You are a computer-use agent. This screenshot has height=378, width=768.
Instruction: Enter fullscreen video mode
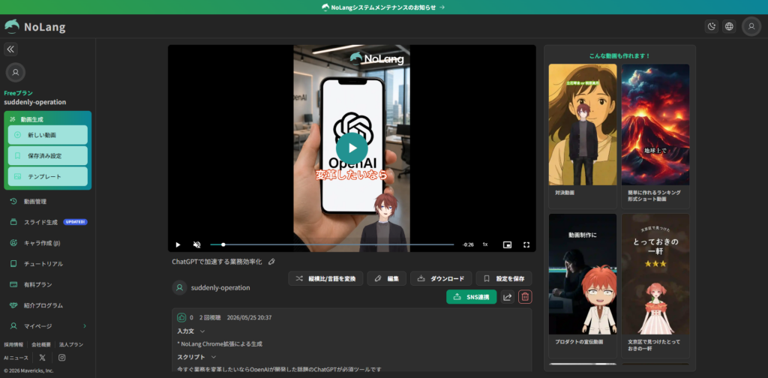pyautogui.click(x=526, y=244)
